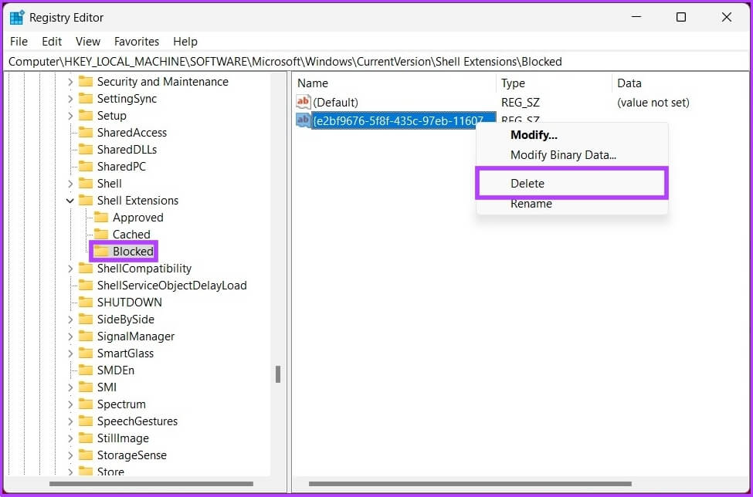Select the e2bf9676-5f8f-435c value name
Image resolution: width=753 pixels, height=497 pixels.
(x=403, y=120)
